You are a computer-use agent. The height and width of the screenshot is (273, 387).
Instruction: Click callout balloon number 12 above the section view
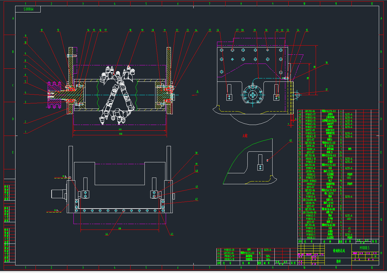point(42,30)
